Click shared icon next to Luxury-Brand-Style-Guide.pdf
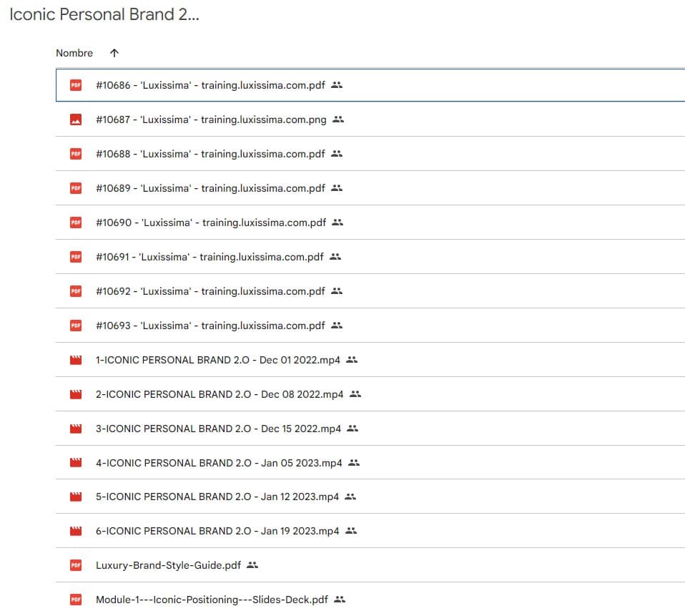 pyautogui.click(x=252, y=565)
